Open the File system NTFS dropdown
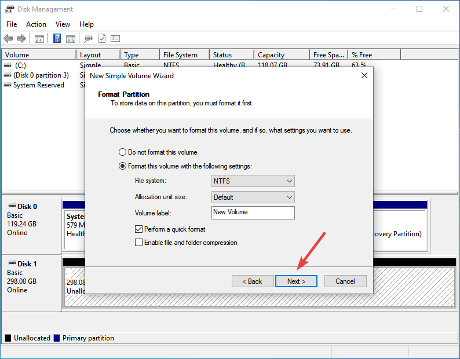 tap(253, 181)
